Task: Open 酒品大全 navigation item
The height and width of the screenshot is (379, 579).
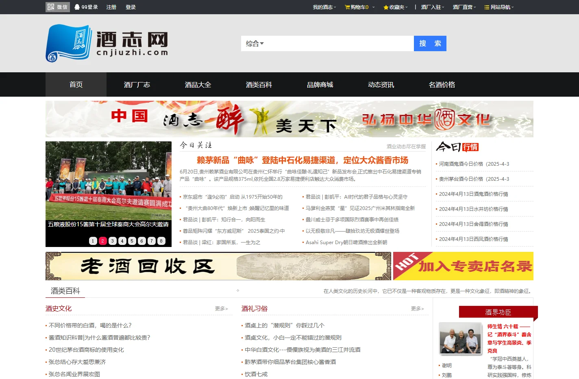Action: 198,84
